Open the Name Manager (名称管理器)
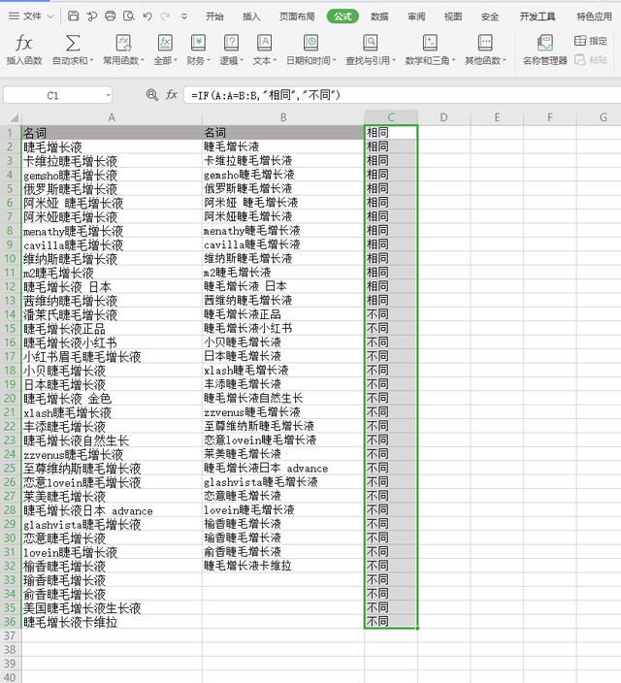The image size is (621, 683). point(544,50)
